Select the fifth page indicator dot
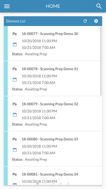The image size is (106, 189). coord(68,184)
